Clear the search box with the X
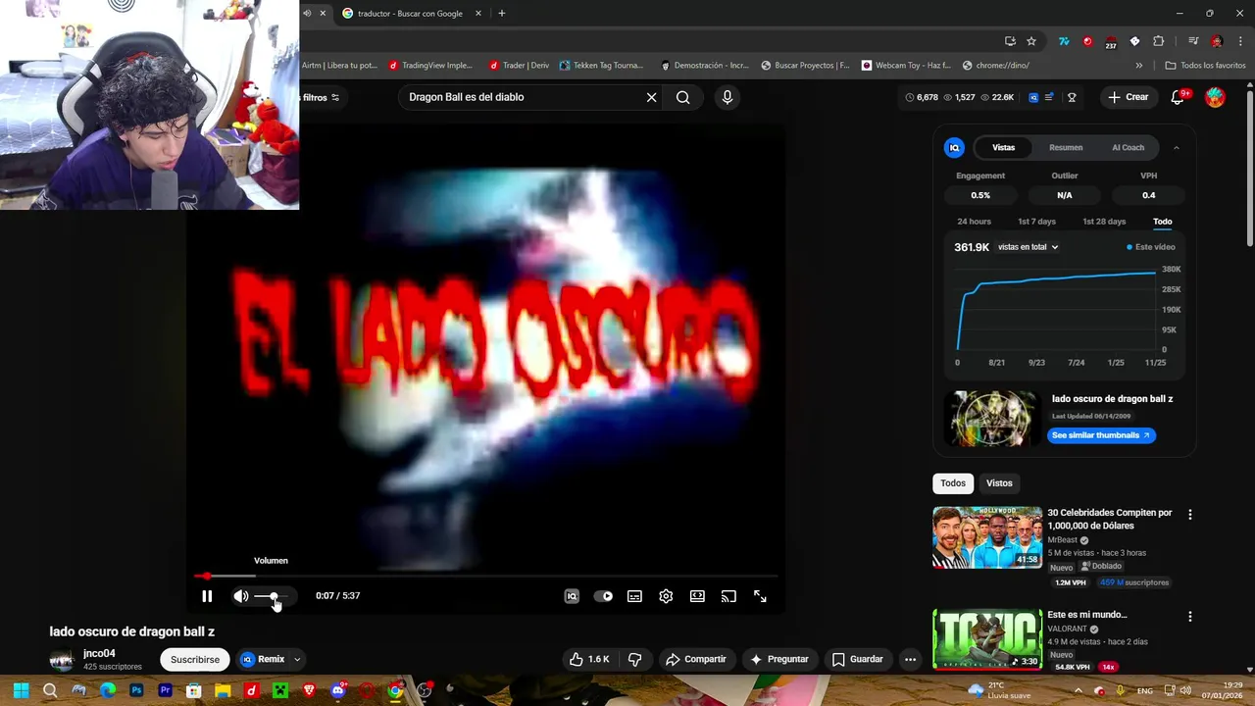 point(651,97)
